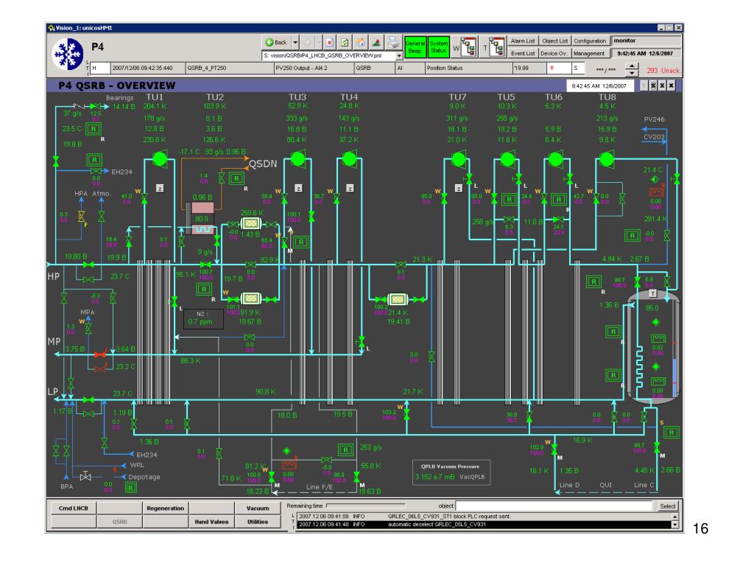Select the TU8 turbine green circle

(x=607, y=158)
